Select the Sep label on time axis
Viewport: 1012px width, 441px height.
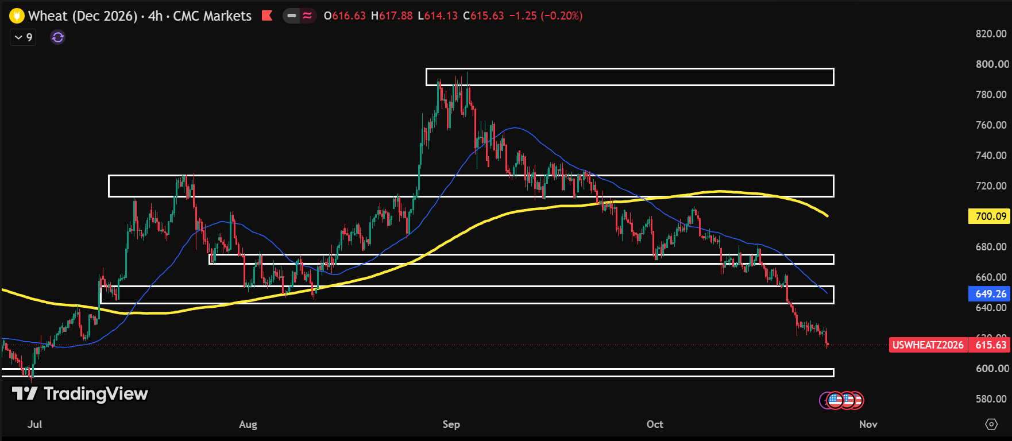pos(451,424)
